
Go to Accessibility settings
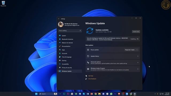[x=70, y=64]
